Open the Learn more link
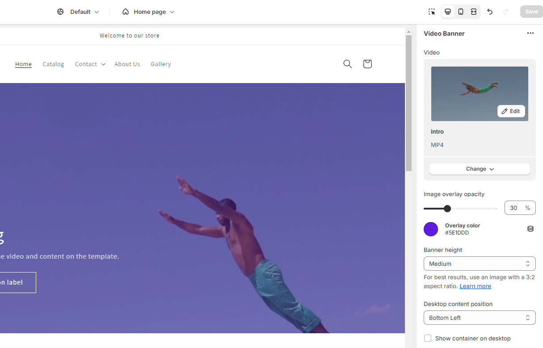Screen dimensions: 543x348 point(475,286)
